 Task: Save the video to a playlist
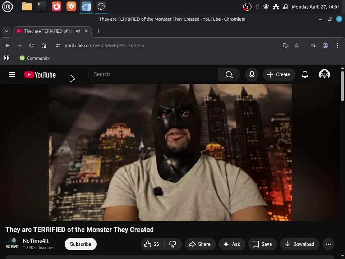pyautogui.click(x=262, y=244)
